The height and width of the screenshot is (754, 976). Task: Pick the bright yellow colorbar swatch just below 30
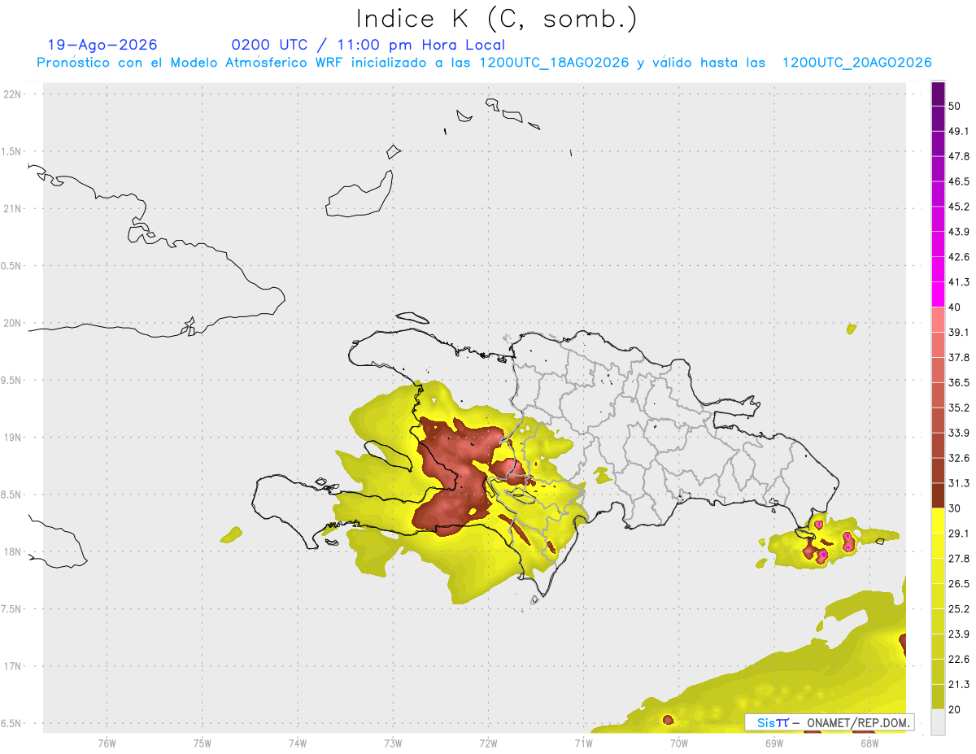(x=938, y=521)
